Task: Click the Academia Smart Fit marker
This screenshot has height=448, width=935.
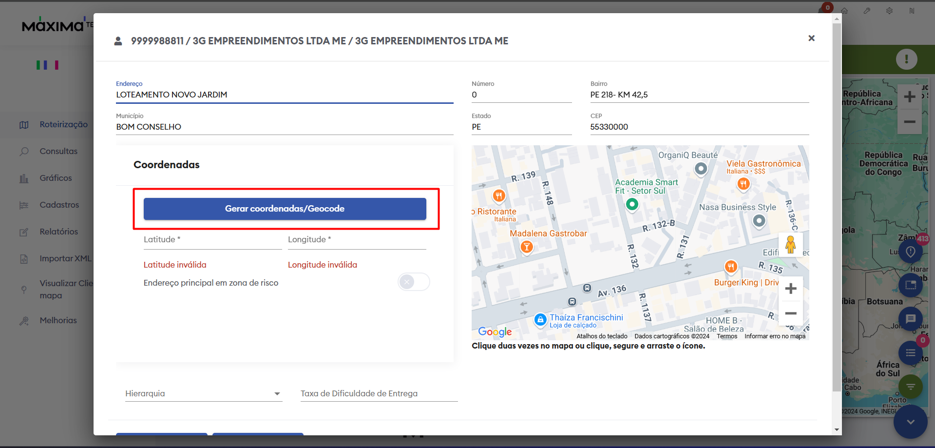Action: point(632,204)
